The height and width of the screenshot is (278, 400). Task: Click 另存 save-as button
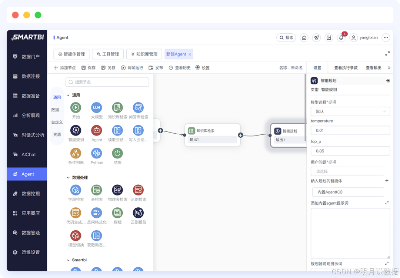[x=109, y=68]
